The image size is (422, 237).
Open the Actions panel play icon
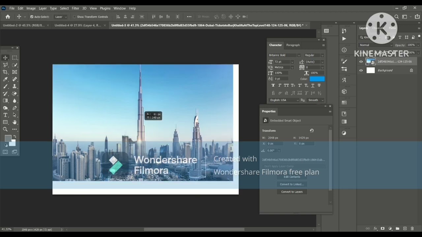click(x=344, y=39)
